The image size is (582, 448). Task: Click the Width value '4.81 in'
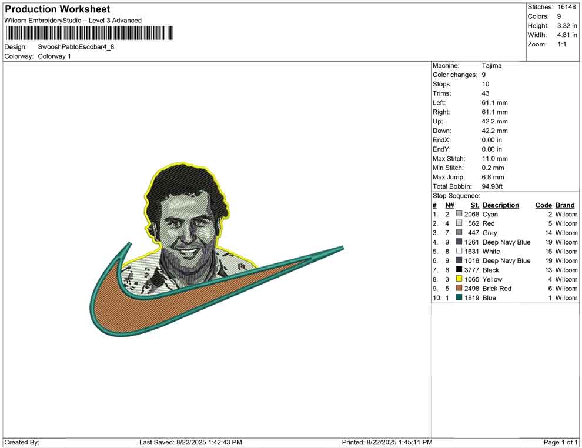click(x=567, y=35)
